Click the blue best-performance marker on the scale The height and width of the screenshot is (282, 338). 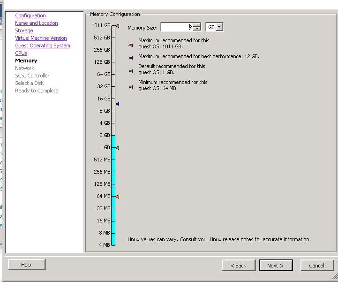coord(117,104)
